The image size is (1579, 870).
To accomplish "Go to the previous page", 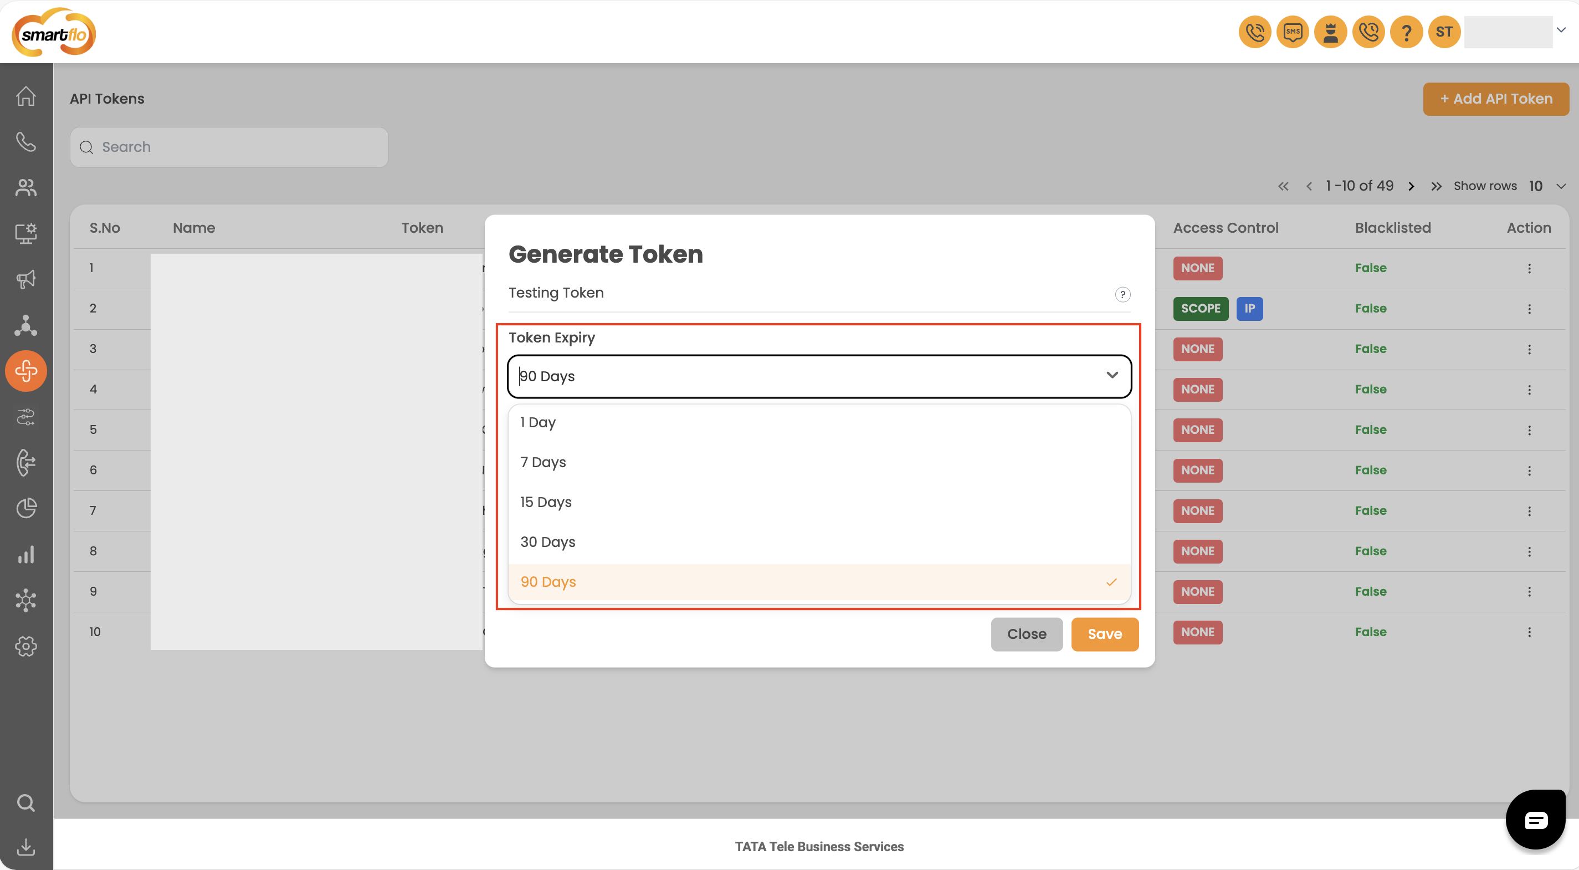I will 1309,186.
